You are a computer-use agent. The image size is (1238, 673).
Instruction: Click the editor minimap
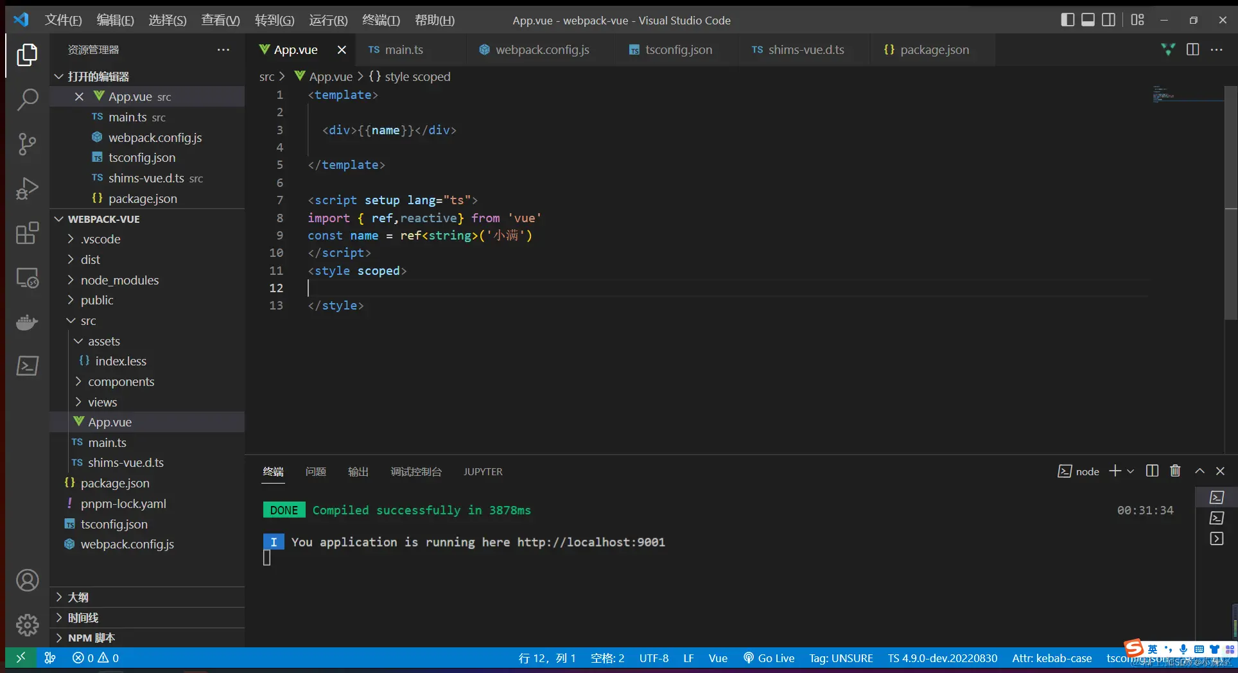pyautogui.click(x=1187, y=94)
